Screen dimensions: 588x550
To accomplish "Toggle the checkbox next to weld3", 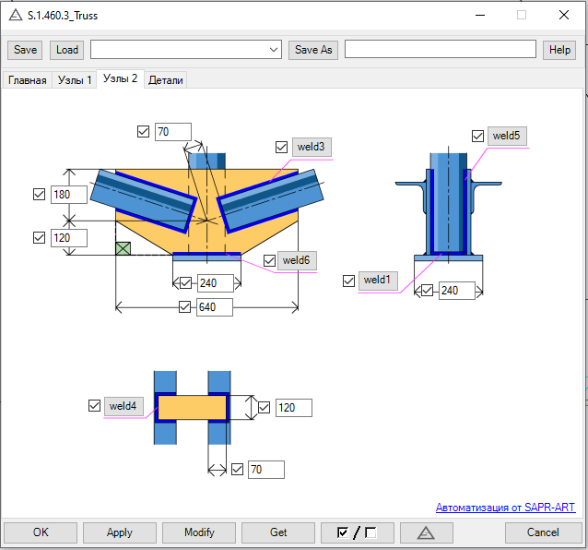I will [281, 147].
